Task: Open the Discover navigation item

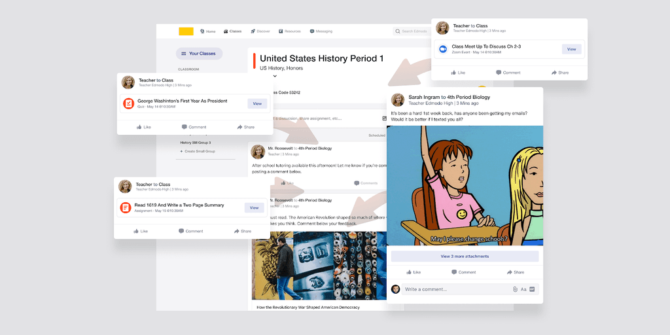Action: click(260, 31)
